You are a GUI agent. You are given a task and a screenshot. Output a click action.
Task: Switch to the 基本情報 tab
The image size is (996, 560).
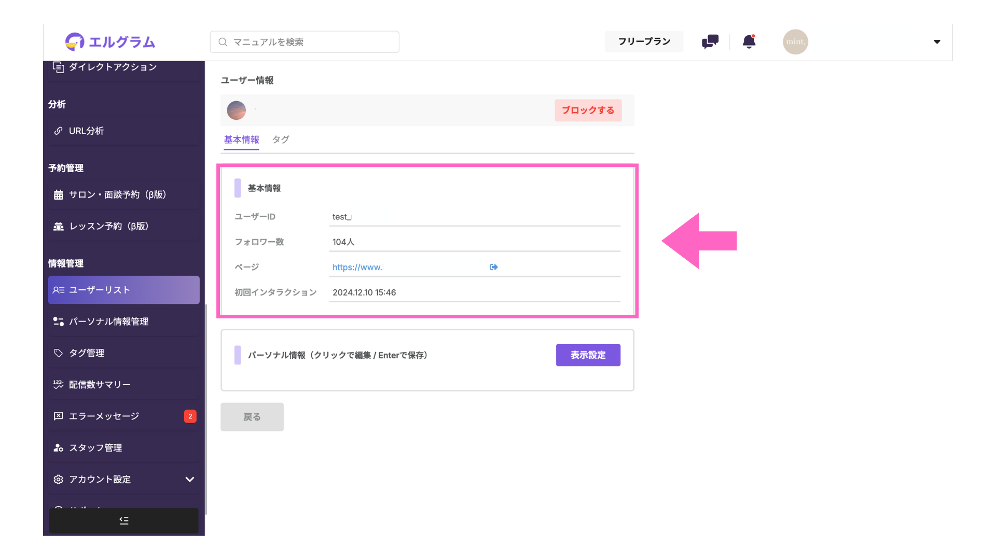tap(241, 139)
